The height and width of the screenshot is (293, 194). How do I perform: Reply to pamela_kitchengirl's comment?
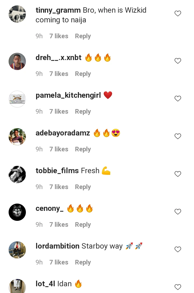[83, 112]
